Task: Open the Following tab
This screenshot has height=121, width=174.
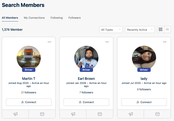Action: pyautogui.click(x=57, y=18)
